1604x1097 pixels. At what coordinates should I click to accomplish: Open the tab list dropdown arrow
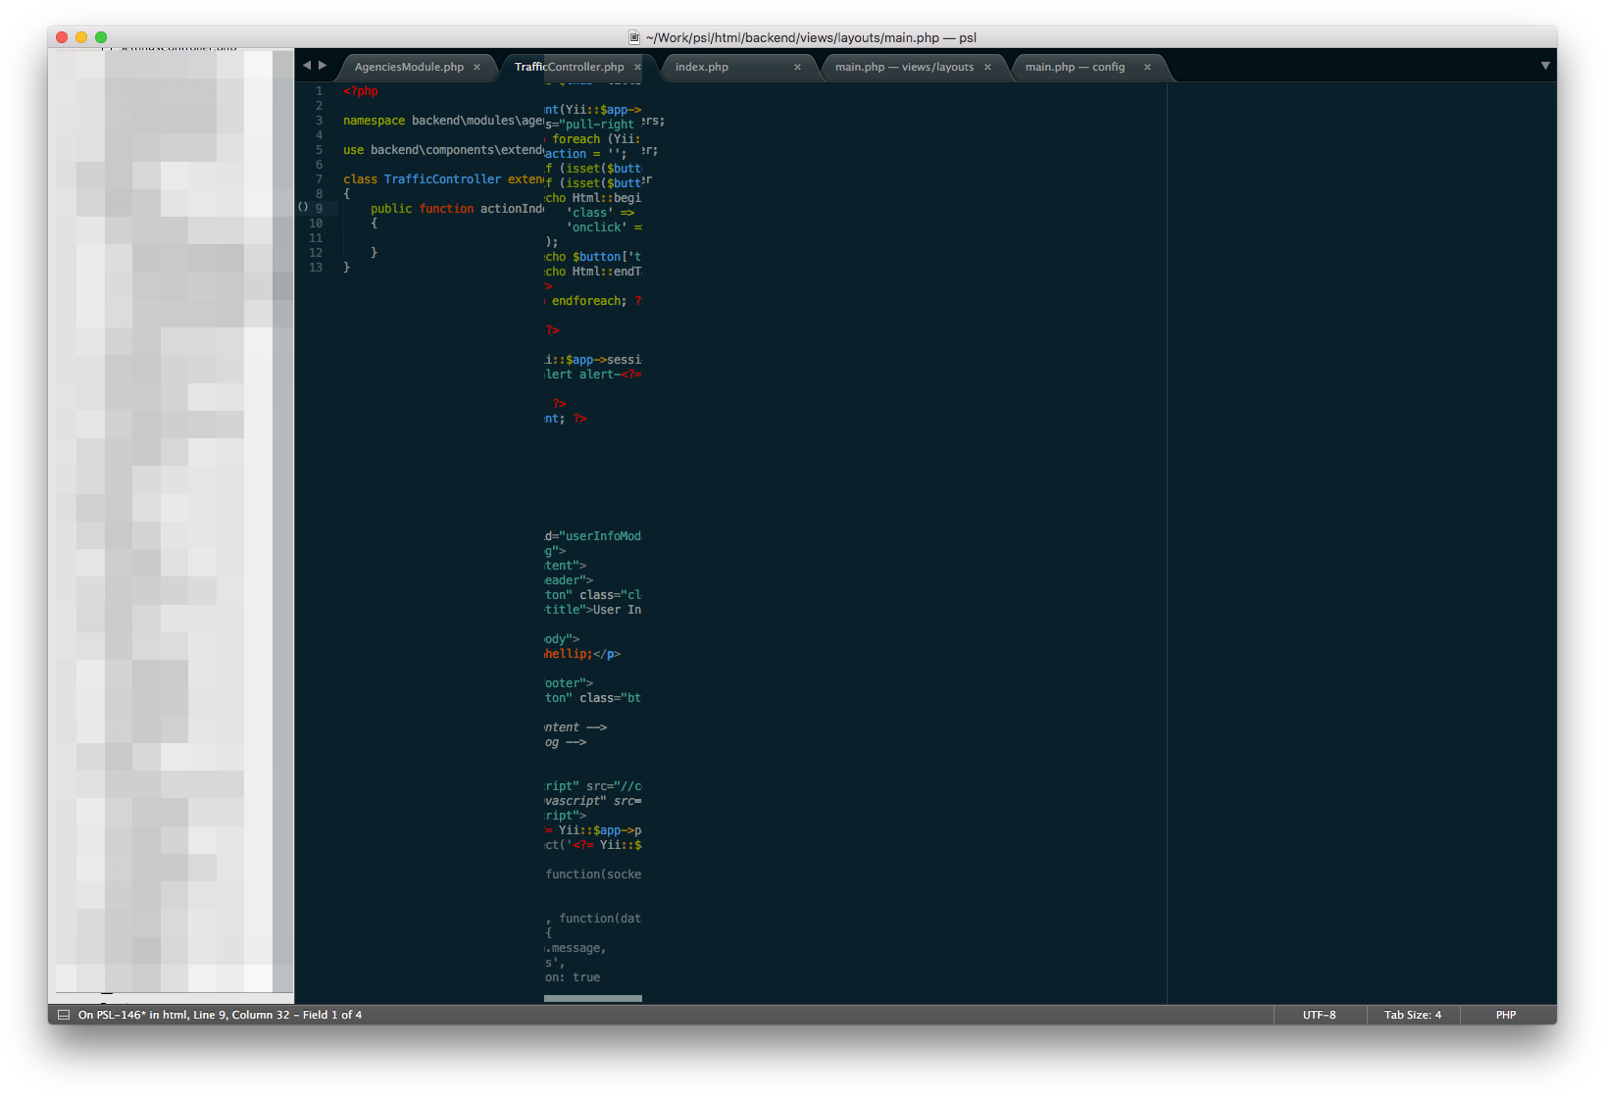(1545, 66)
